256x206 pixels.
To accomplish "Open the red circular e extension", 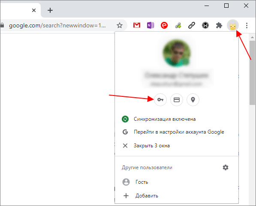I will tap(164, 25).
